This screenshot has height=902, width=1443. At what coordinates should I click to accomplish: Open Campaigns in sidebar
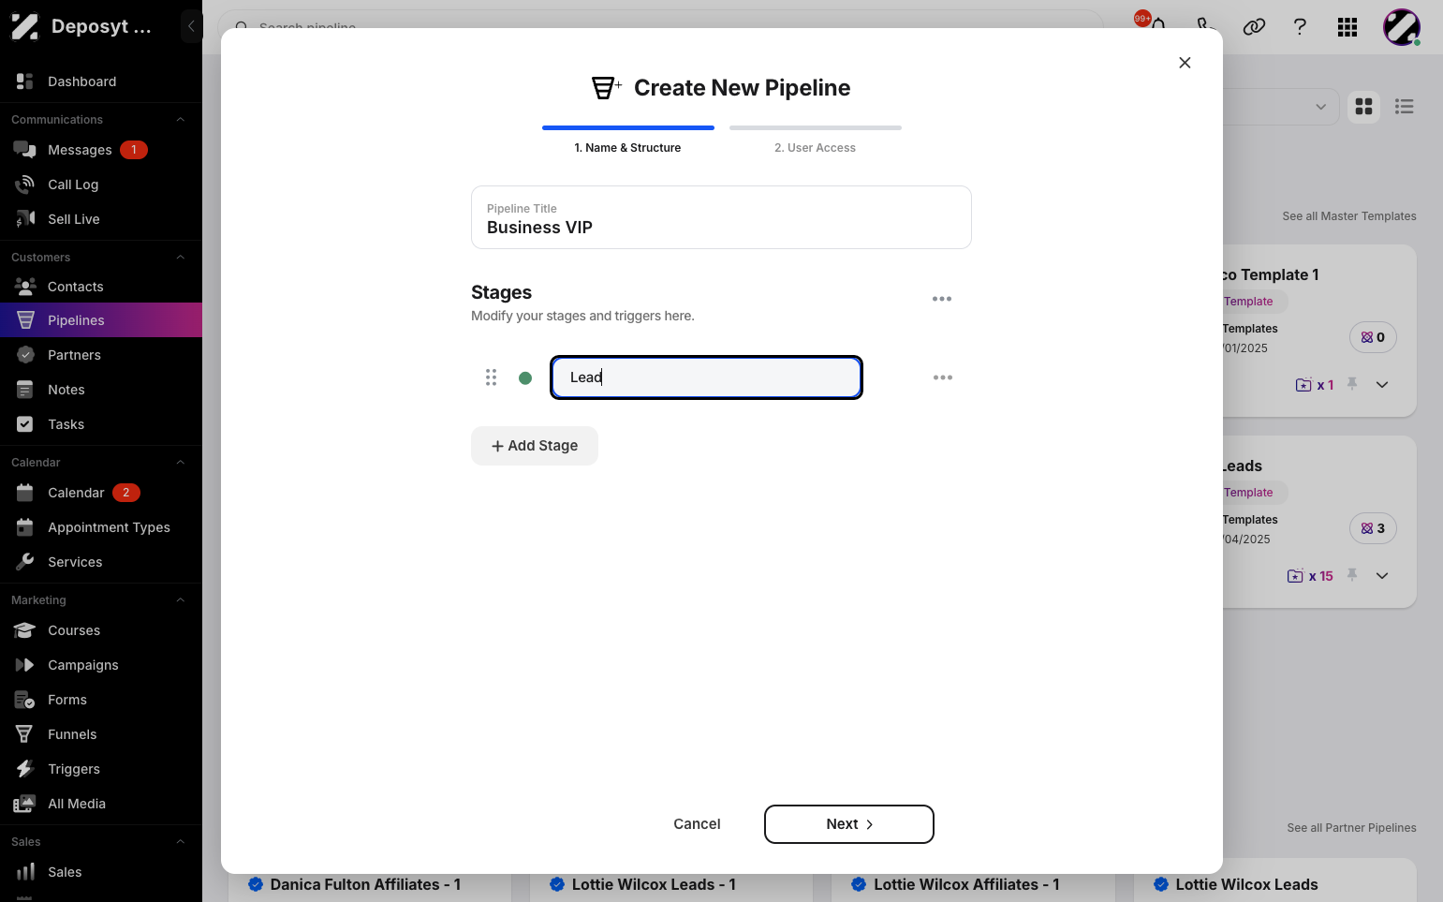click(x=101, y=665)
